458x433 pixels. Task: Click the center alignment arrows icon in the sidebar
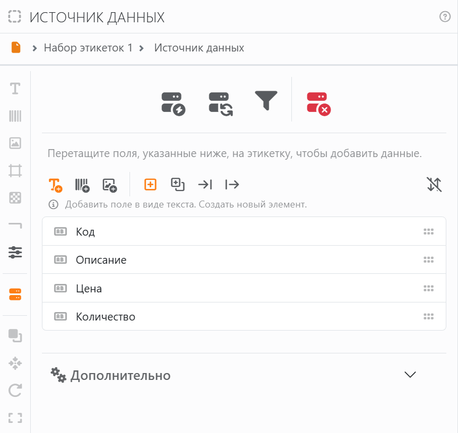pyautogui.click(x=15, y=363)
